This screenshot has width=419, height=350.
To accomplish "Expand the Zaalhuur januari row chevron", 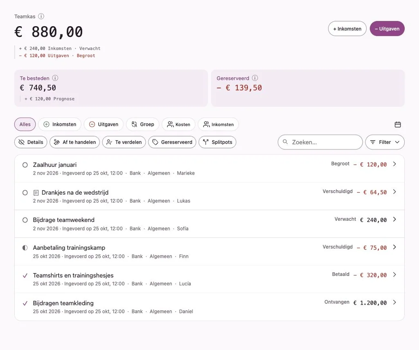I will click(395, 164).
